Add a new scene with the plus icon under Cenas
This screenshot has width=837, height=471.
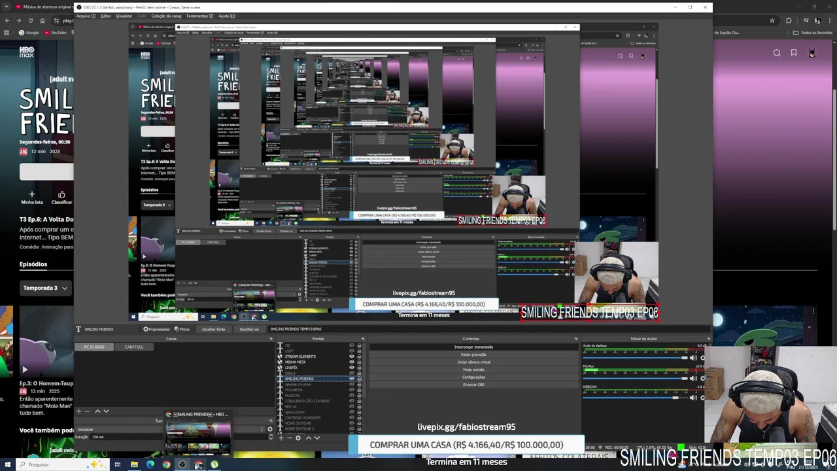(78, 411)
